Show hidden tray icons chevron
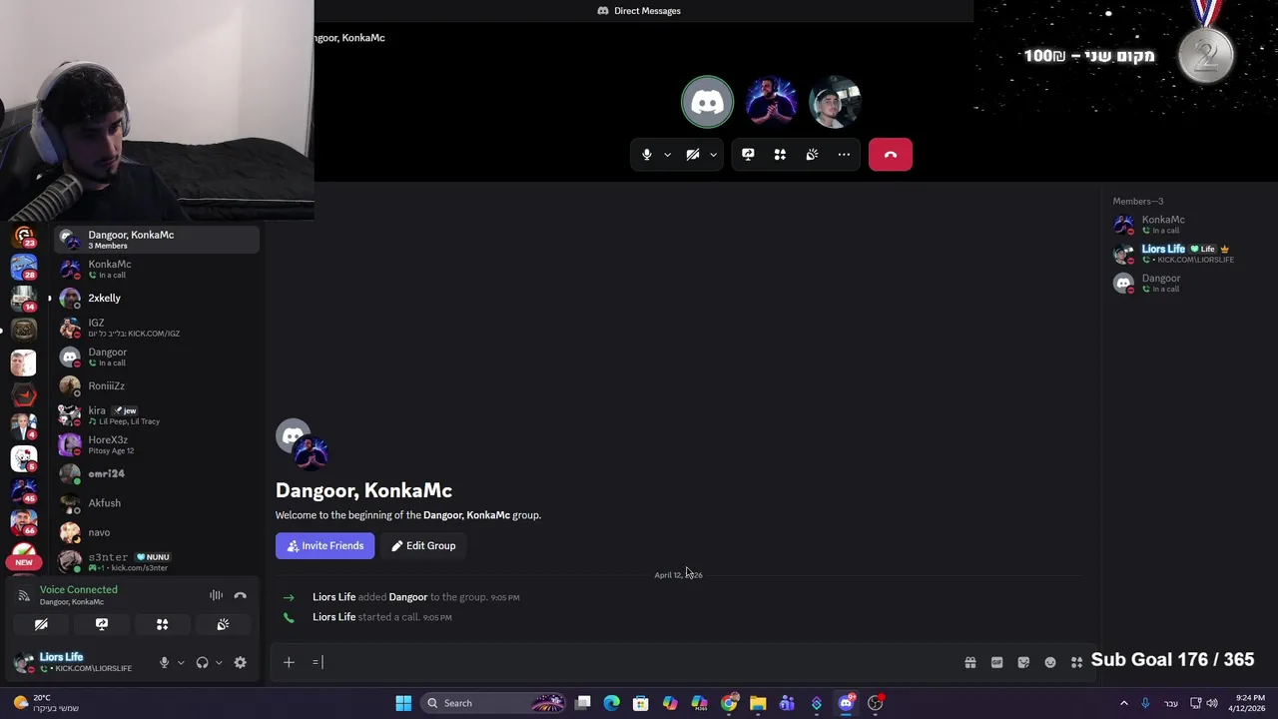The height and width of the screenshot is (719, 1278). point(1123,703)
